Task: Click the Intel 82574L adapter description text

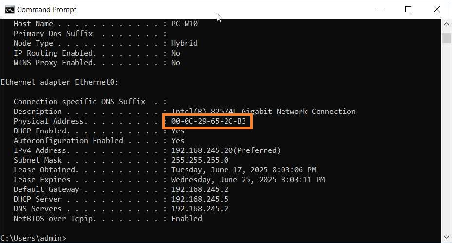Action: pyautogui.click(x=263, y=112)
